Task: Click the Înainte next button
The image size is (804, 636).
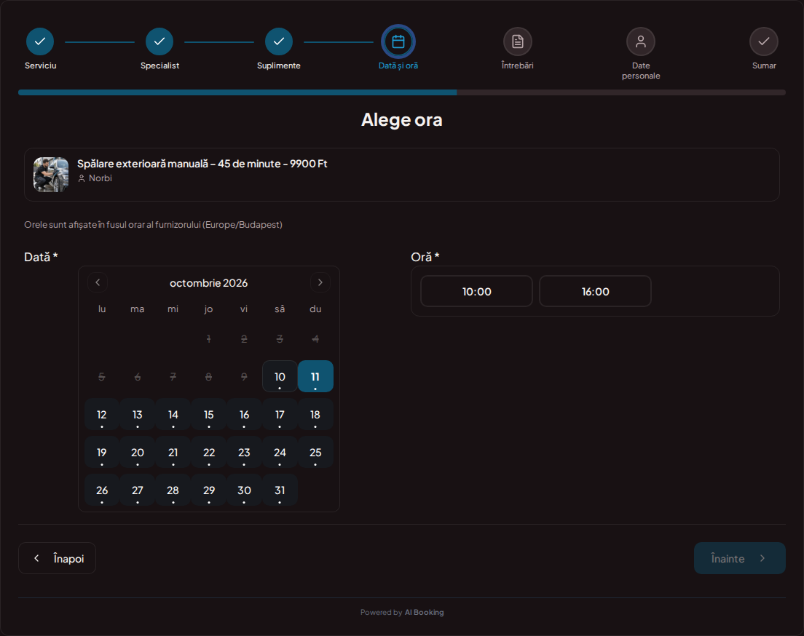Action: (x=739, y=558)
